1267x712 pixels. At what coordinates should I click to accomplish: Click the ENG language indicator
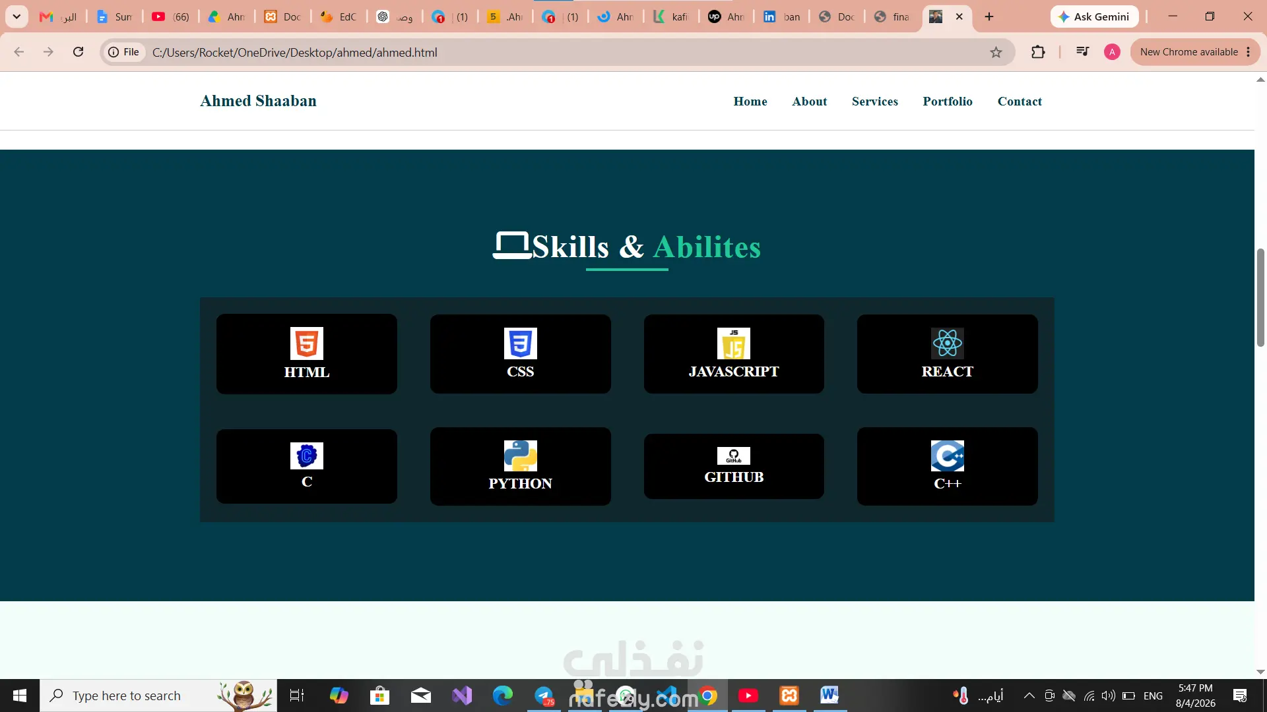click(1153, 696)
